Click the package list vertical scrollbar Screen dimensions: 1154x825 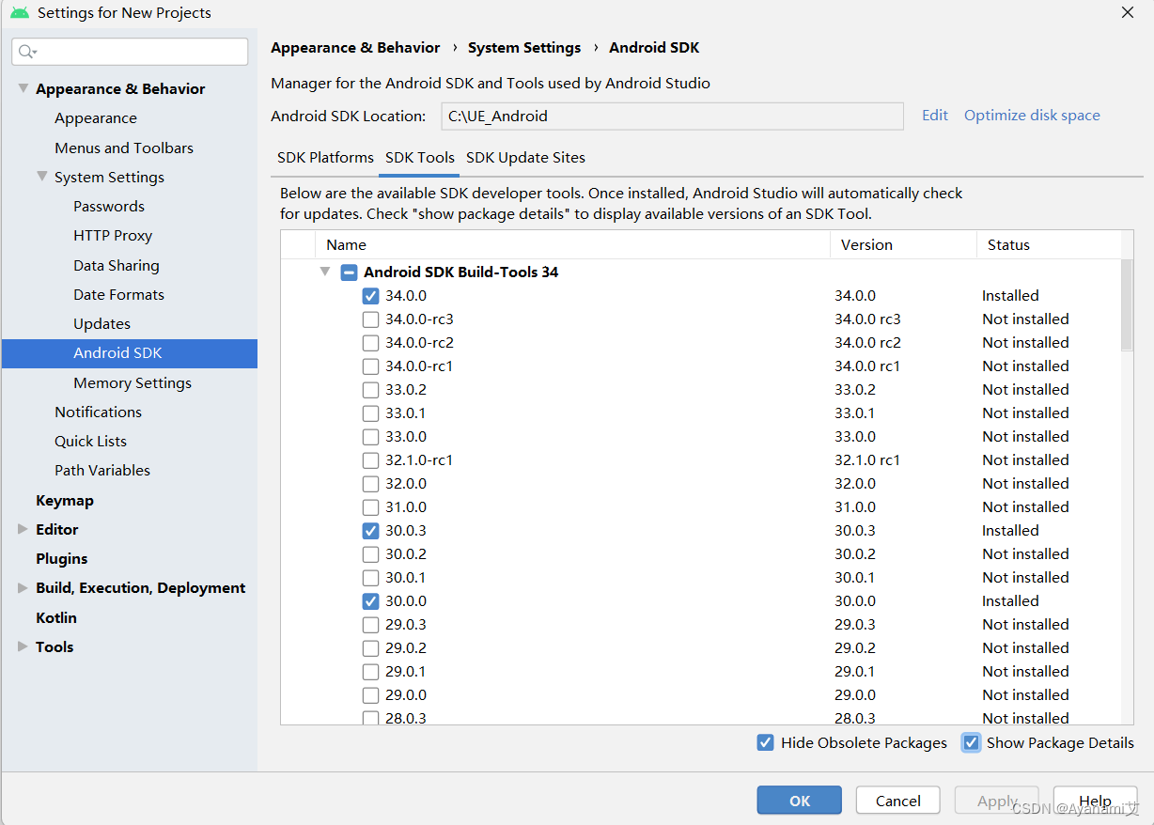point(1127,305)
